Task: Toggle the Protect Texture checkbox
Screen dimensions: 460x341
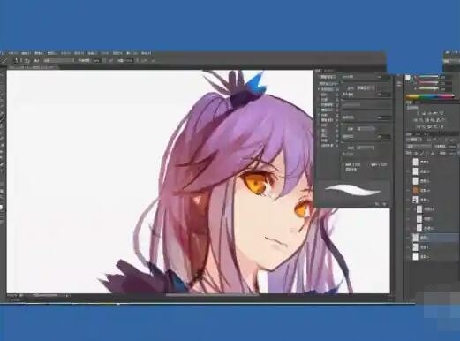Action: [320, 146]
